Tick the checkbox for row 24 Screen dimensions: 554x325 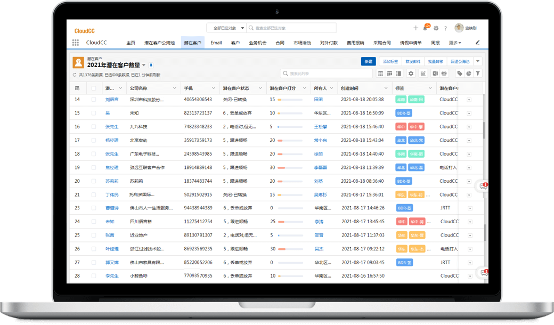(94, 222)
